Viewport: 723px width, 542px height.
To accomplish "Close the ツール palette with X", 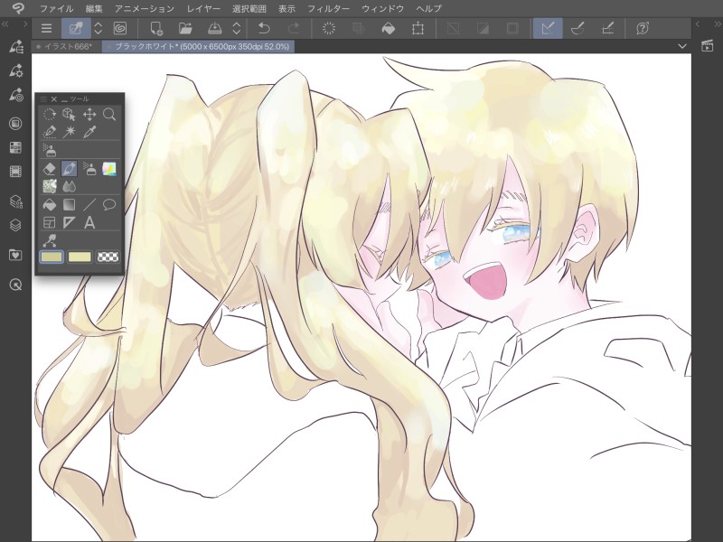I will point(54,98).
